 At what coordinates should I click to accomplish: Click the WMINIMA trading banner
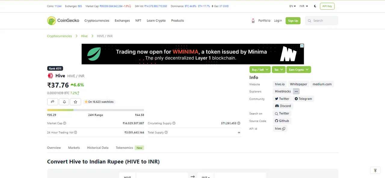pos(192,54)
